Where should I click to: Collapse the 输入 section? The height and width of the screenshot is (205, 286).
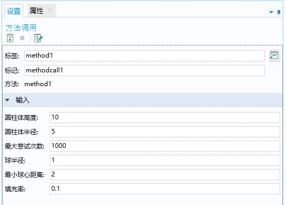pyautogui.click(x=7, y=100)
